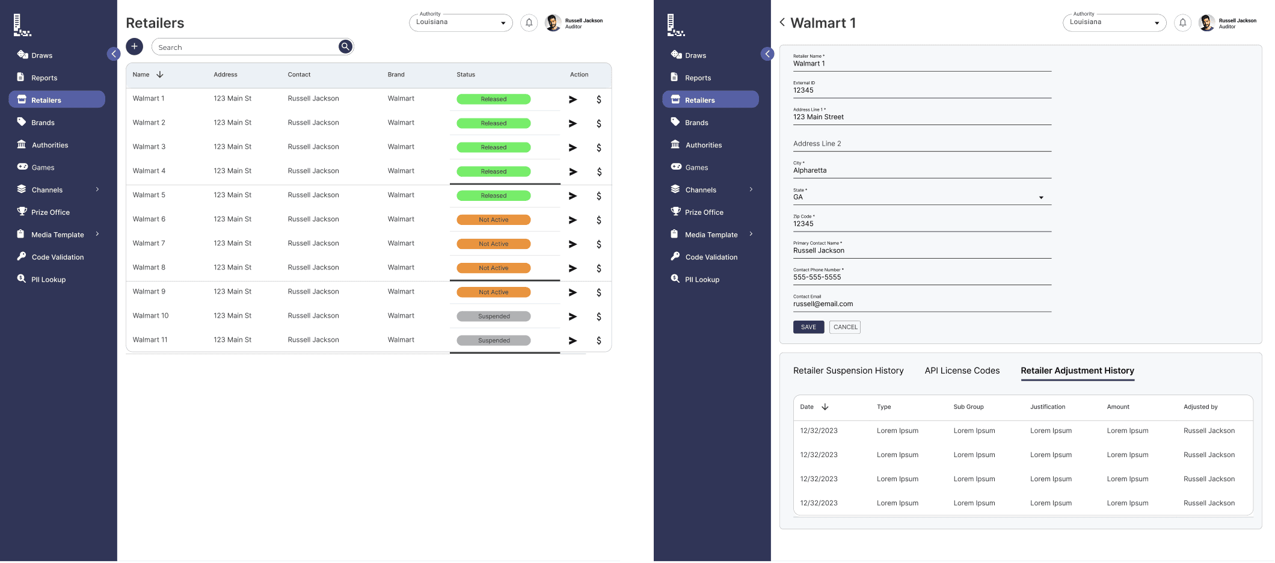Image resolution: width=1275 pixels, height=563 pixels.
Task: Click dollar icon for Walmart 8 row
Action: pyautogui.click(x=599, y=268)
